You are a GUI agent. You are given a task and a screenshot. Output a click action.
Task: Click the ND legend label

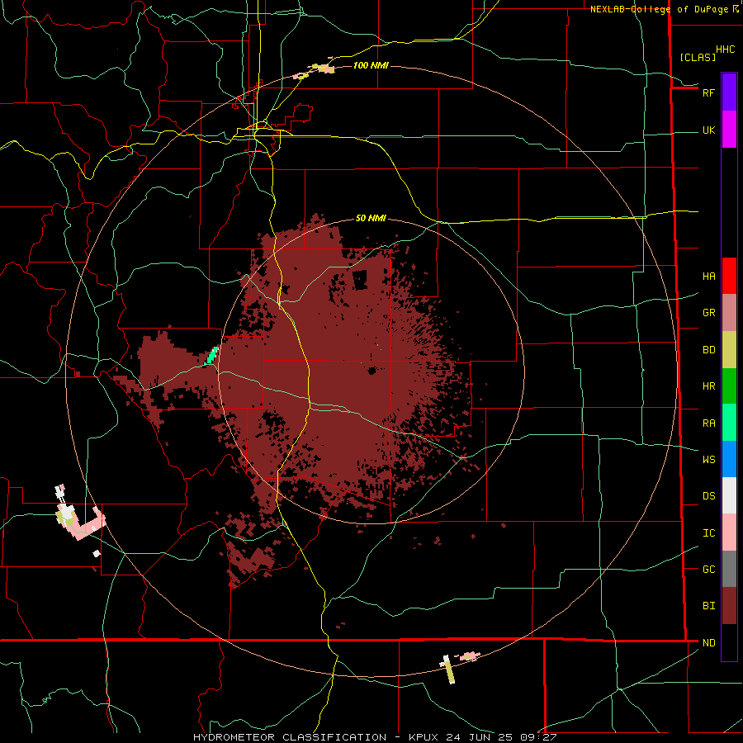click(708, 643)
